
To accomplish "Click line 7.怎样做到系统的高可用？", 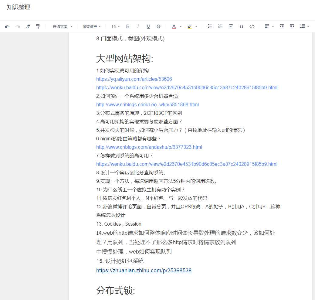I will tap(124, 156).
